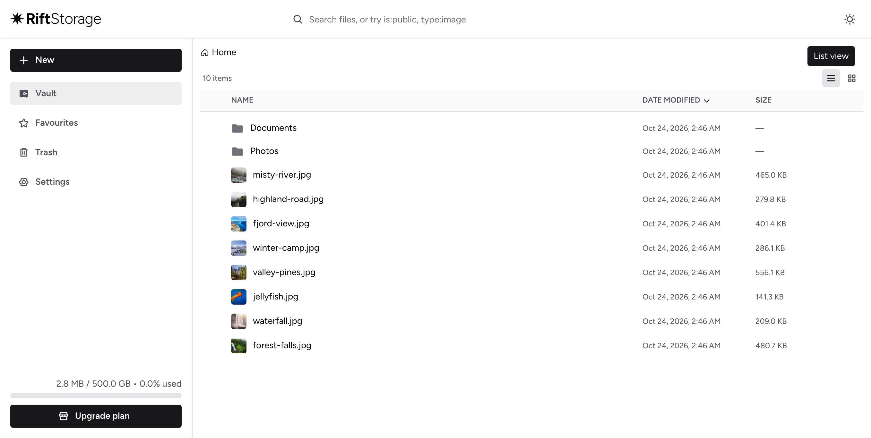Screen dimensions: 871x438
Task: Click the fjord-view.jpg thumbnail
Action: [239, 223]
